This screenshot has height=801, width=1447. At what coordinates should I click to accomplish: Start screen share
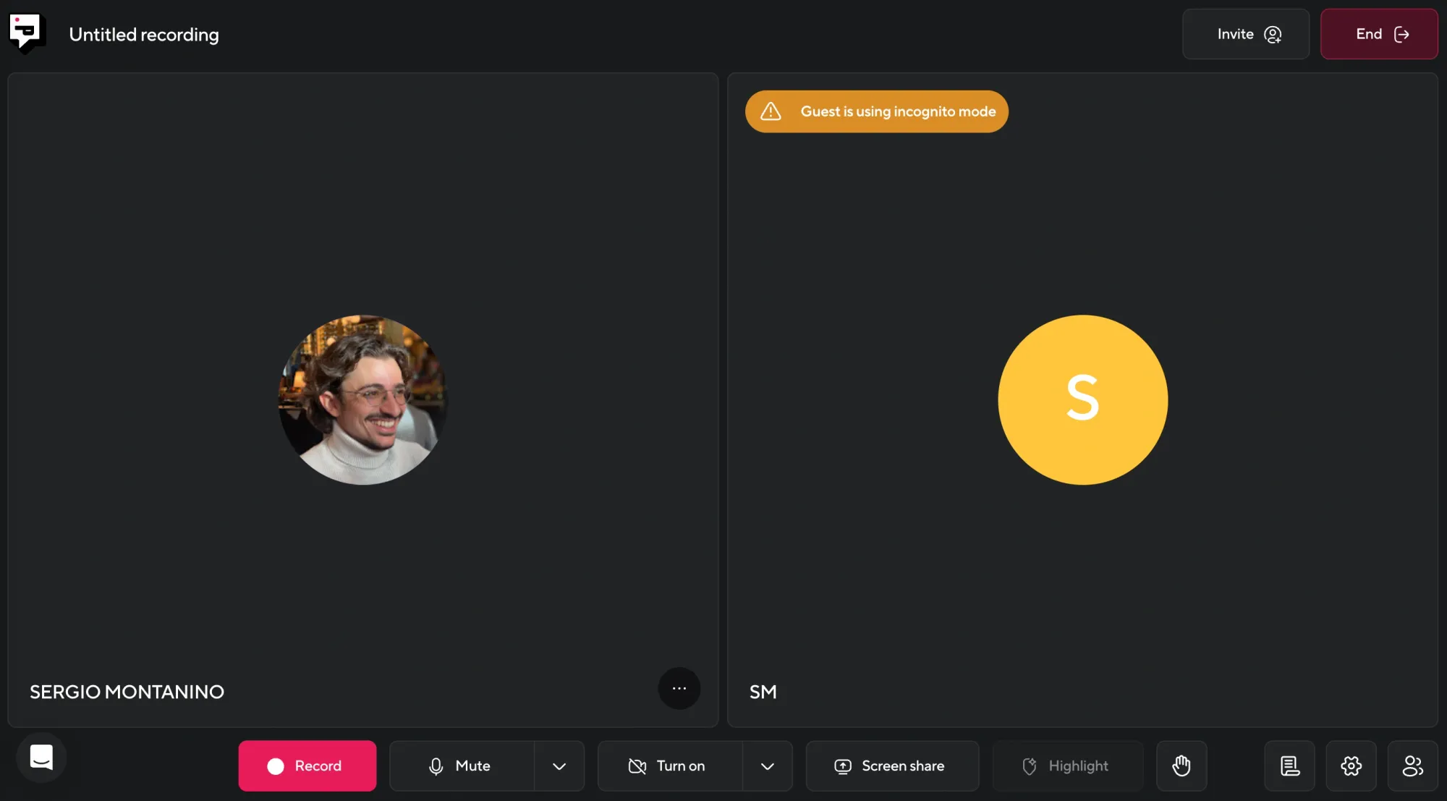tap(891, 766)
